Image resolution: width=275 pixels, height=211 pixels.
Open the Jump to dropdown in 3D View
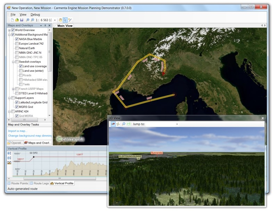point(177,124)
